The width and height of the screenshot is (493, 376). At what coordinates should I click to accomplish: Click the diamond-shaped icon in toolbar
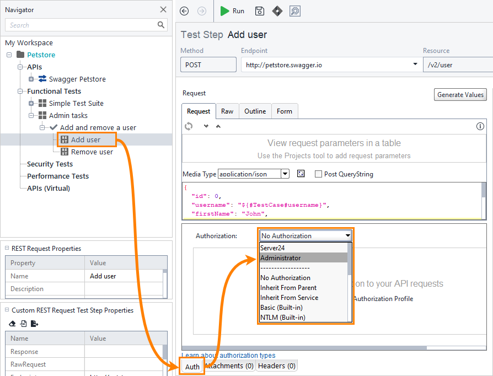(277, 11)
